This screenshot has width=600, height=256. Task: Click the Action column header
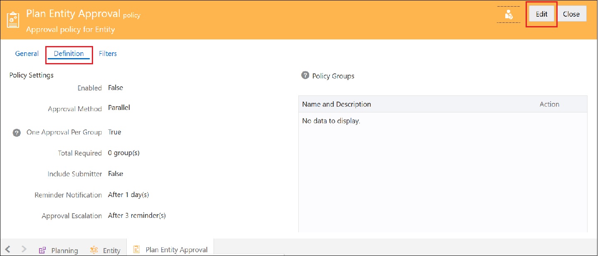(549, 104)
